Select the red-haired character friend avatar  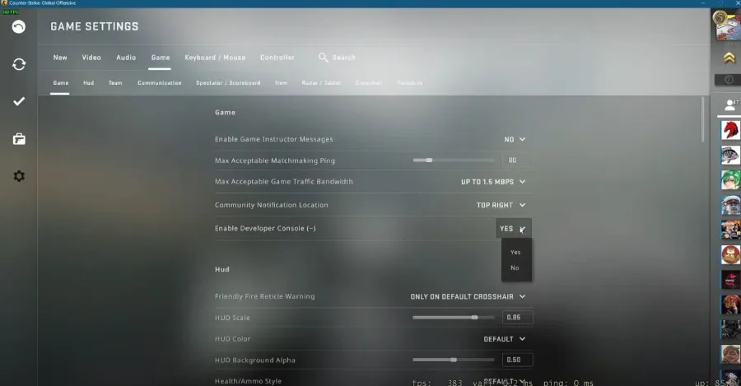(730, 305)
